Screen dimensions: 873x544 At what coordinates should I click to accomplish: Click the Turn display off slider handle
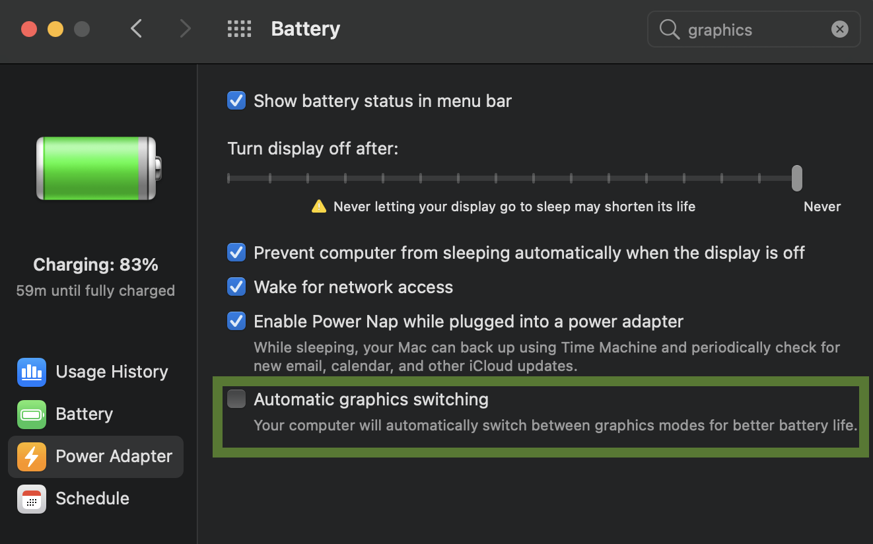coord(797,178)
